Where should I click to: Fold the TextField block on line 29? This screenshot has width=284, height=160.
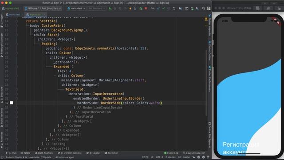(16, 89)
